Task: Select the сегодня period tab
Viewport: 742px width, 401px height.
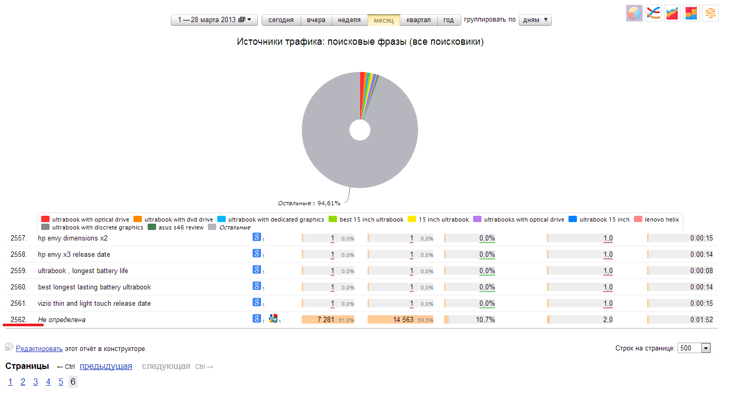Action: coord(281,20)
